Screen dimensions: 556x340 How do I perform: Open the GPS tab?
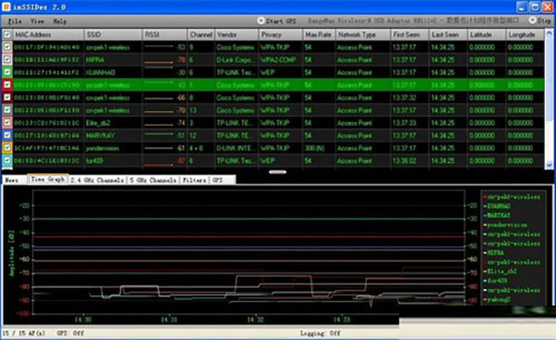(218, 180)
